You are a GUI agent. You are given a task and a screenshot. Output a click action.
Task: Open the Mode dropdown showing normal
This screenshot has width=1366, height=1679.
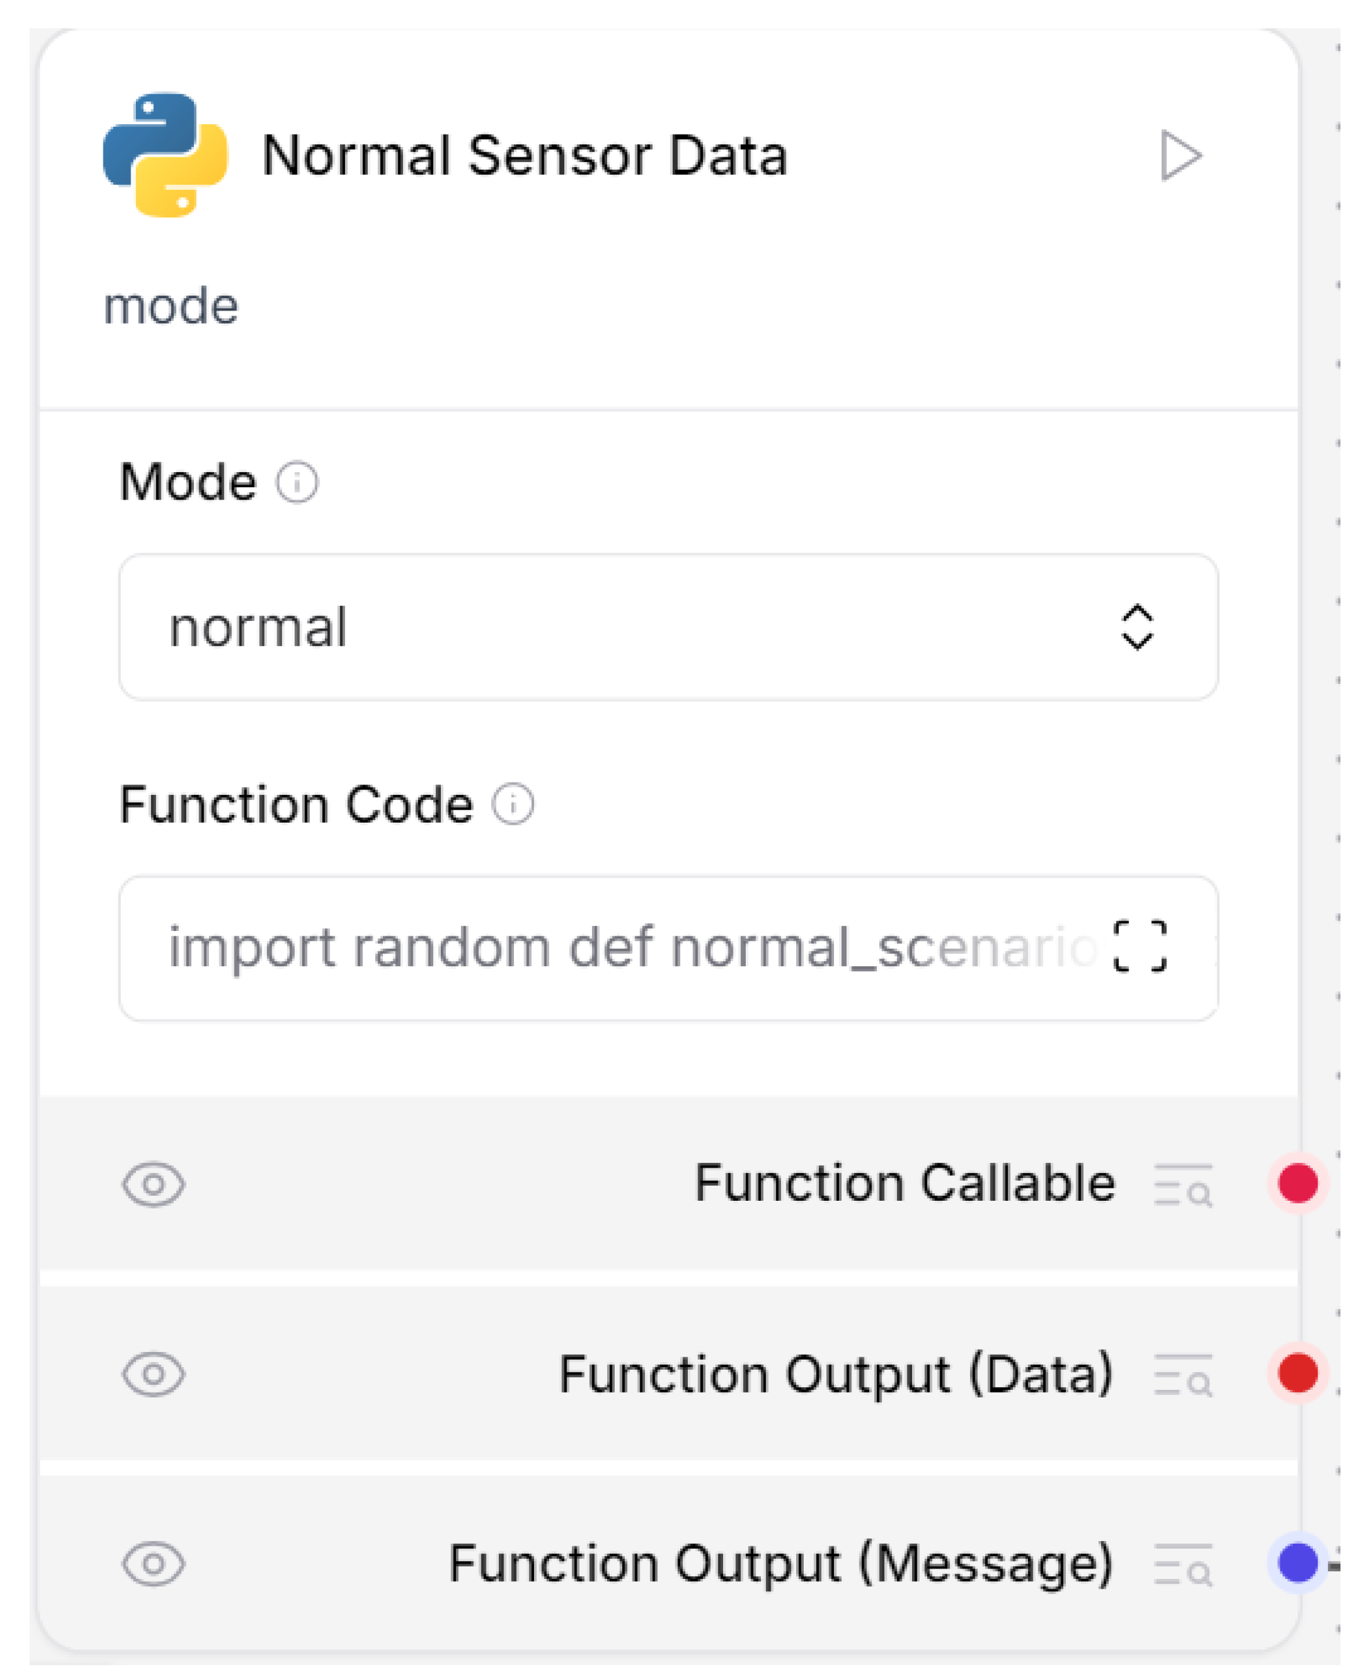[x=667, y=627]
